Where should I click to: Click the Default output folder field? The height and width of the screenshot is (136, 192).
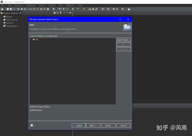pos(80,110)
